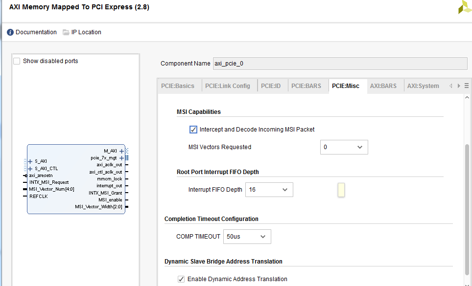
Task: Switch to the PCIE:Basics tab
Action: (x=178, y=86)
